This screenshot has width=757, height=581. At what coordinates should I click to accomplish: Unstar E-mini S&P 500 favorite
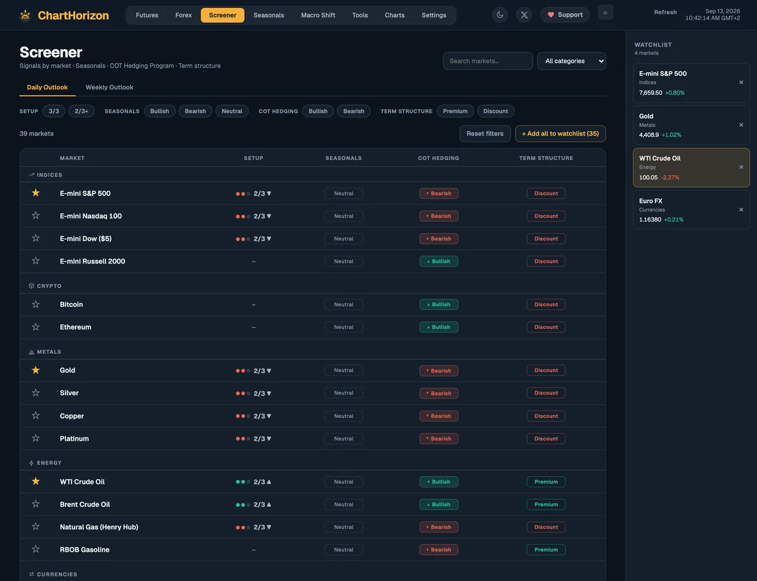36,193
